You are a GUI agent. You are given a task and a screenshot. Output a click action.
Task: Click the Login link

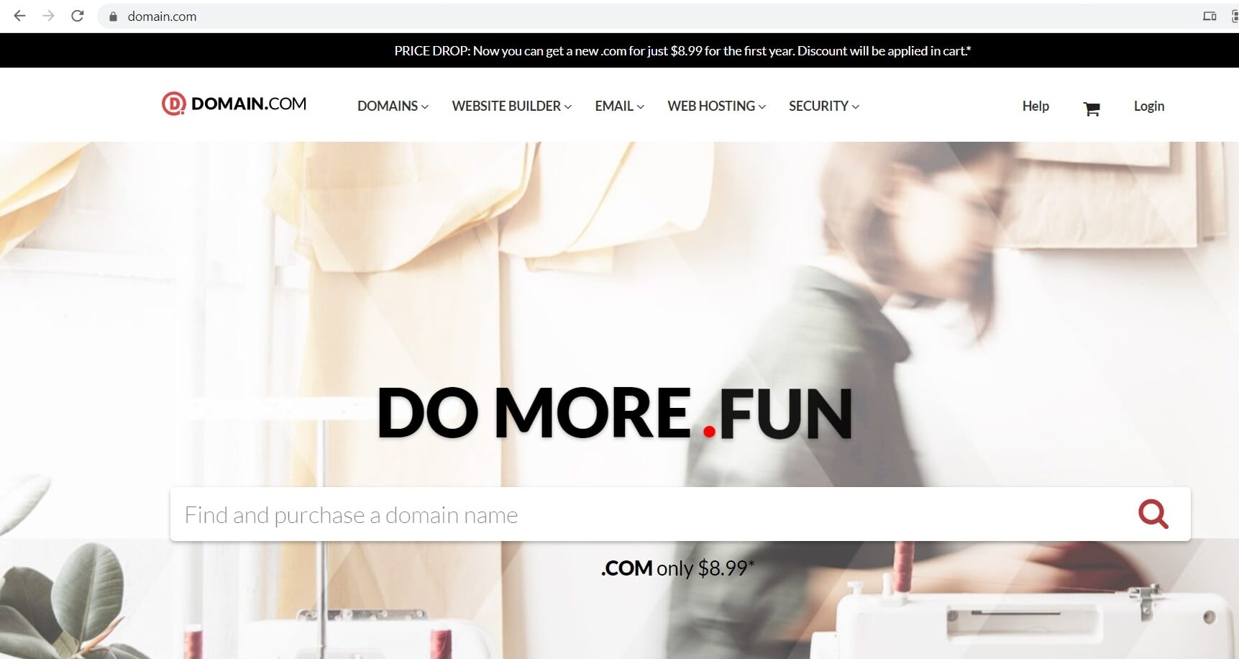coord(1148,106)
